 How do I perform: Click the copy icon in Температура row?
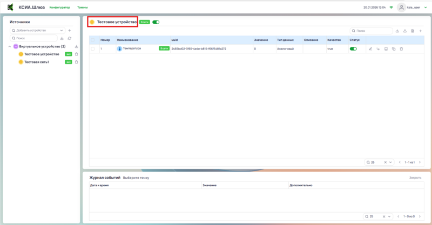coord(394,49)
